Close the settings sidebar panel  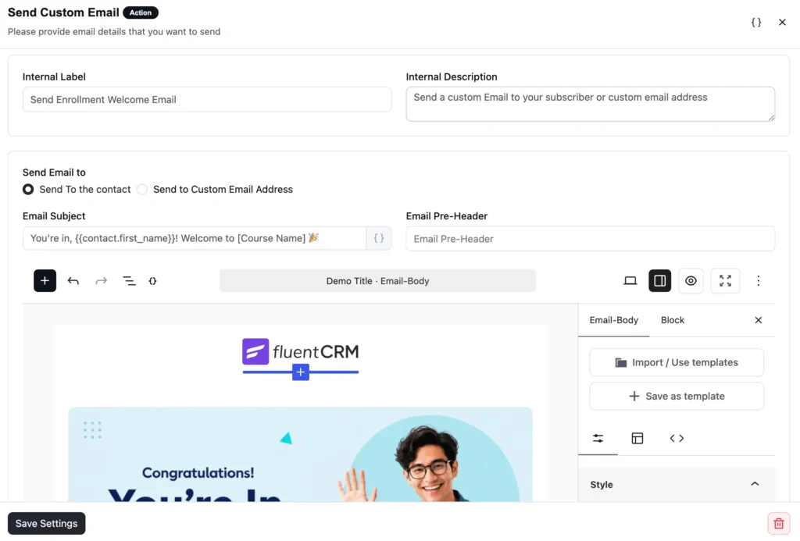coord(758,320)
